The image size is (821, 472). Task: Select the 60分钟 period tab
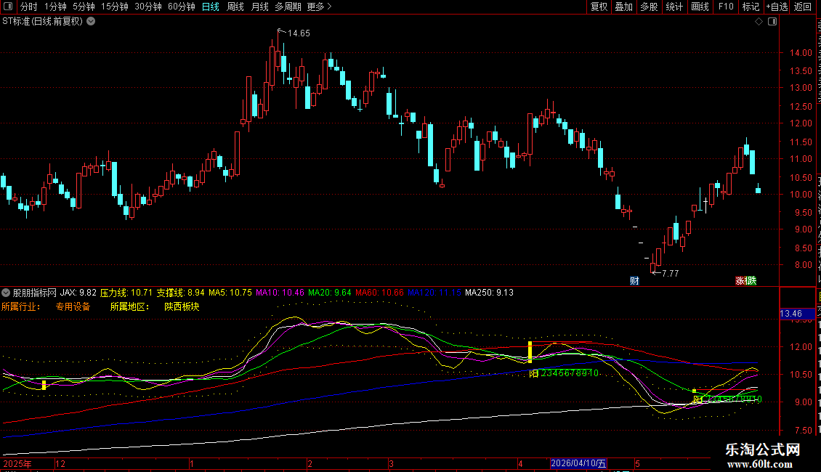click(x=181, y=7)
